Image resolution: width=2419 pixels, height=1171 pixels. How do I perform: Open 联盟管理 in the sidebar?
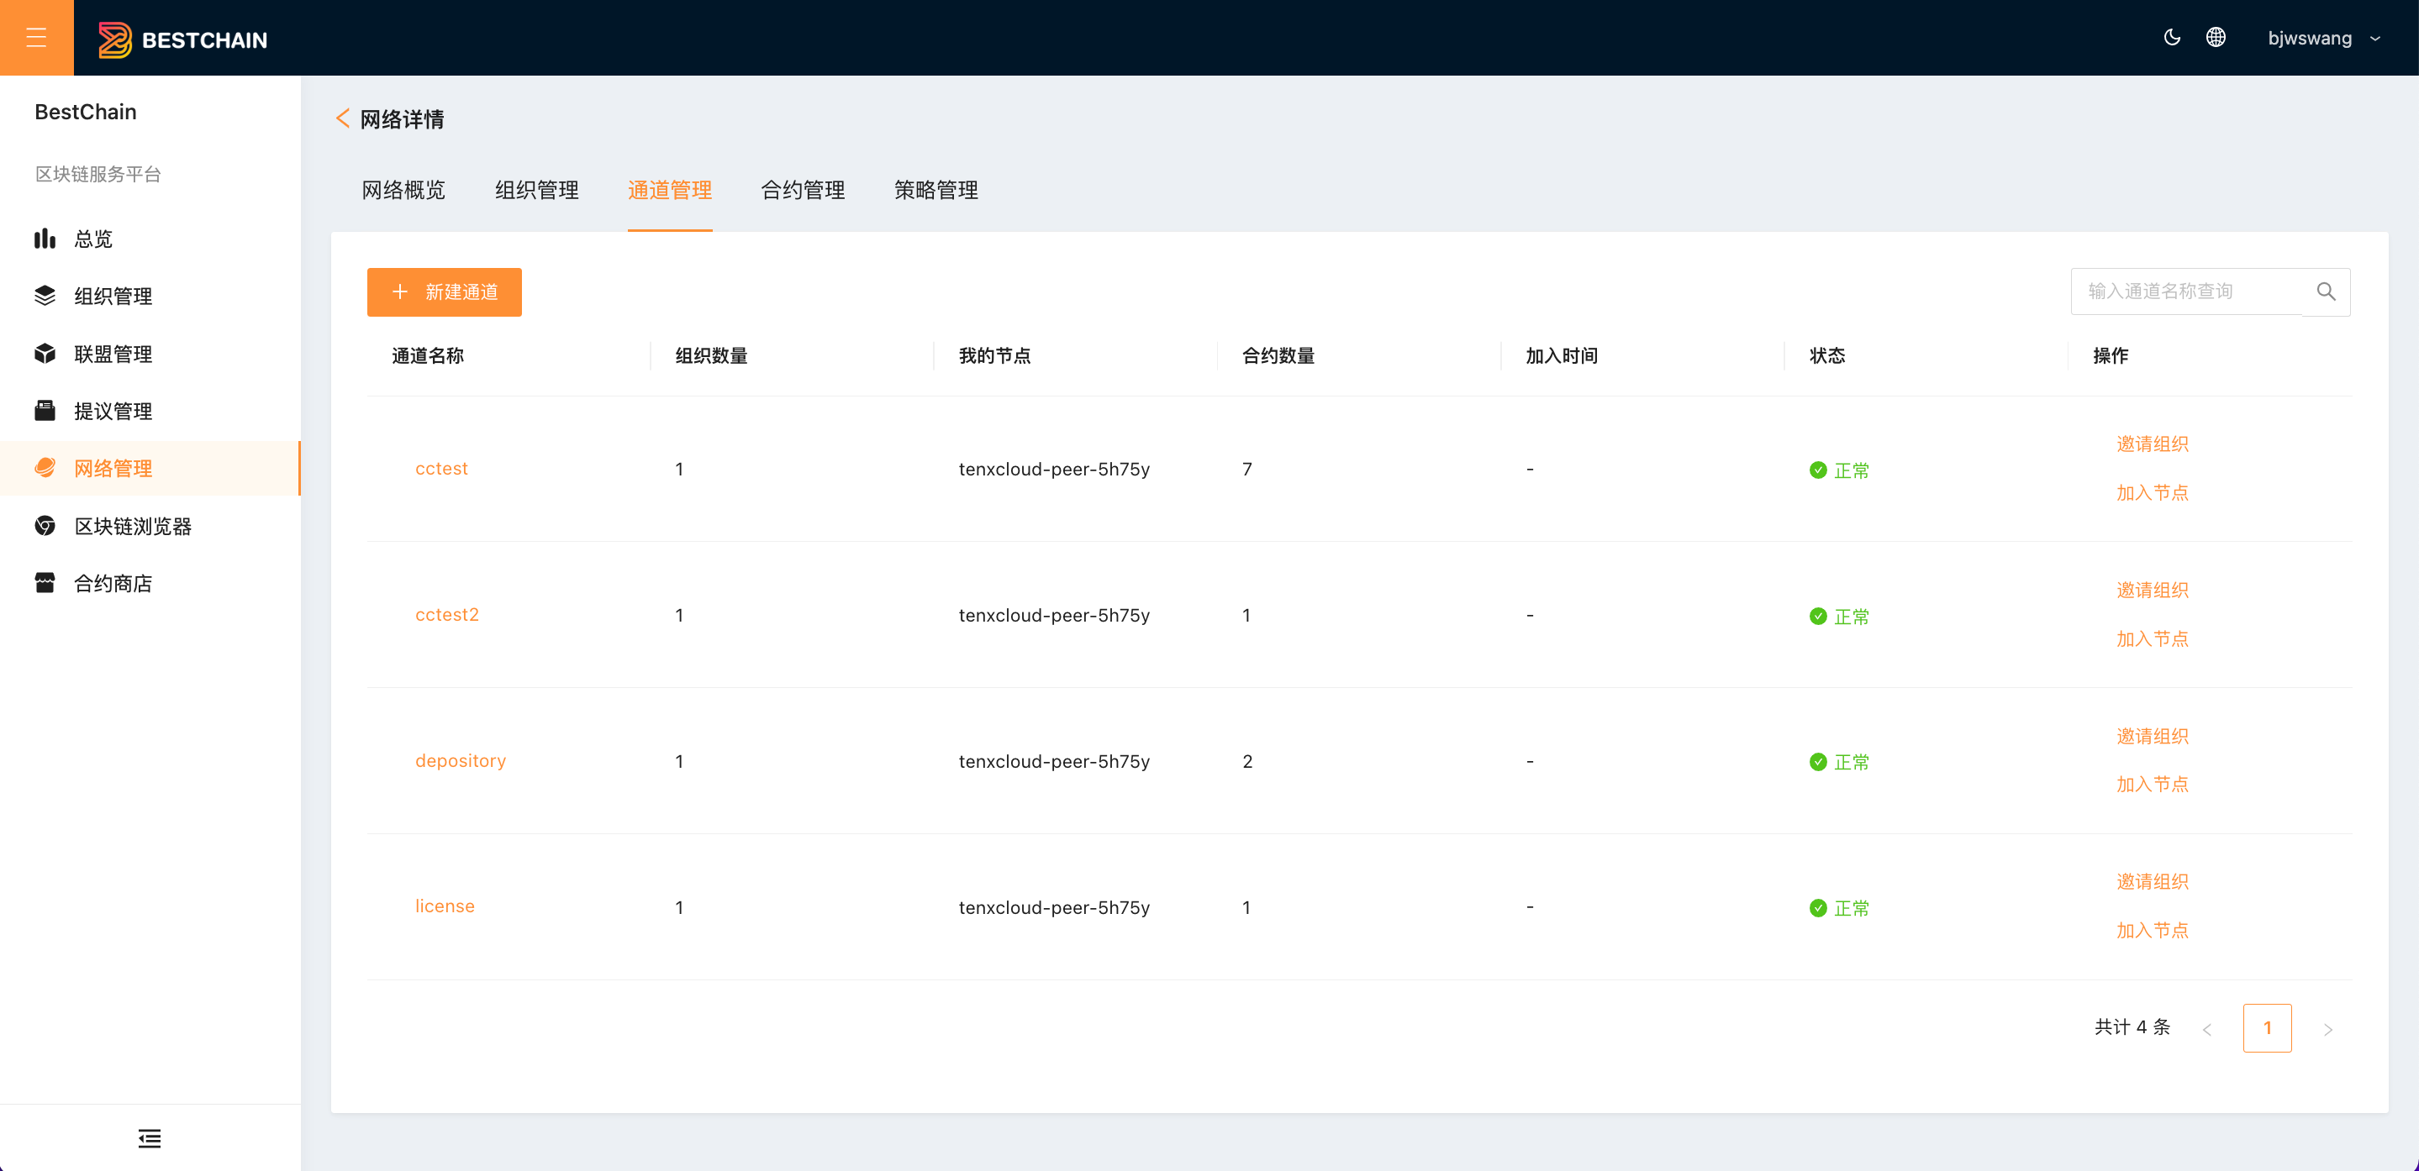(x=150, y=354)
